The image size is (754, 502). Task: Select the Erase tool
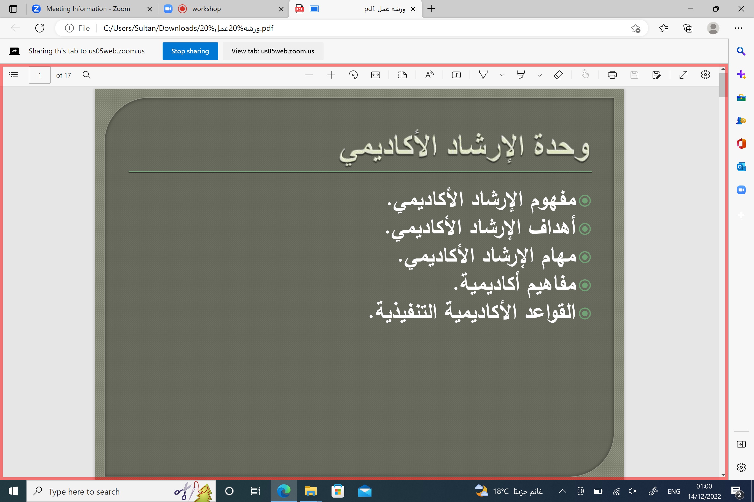(558, 75)
